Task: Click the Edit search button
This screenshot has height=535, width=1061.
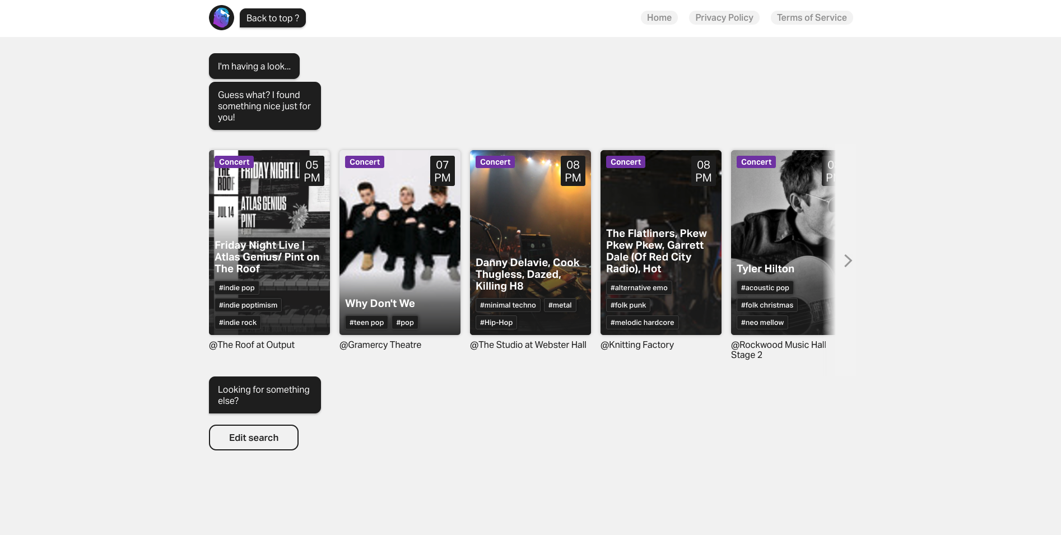Action: click(x=254, y=438)
